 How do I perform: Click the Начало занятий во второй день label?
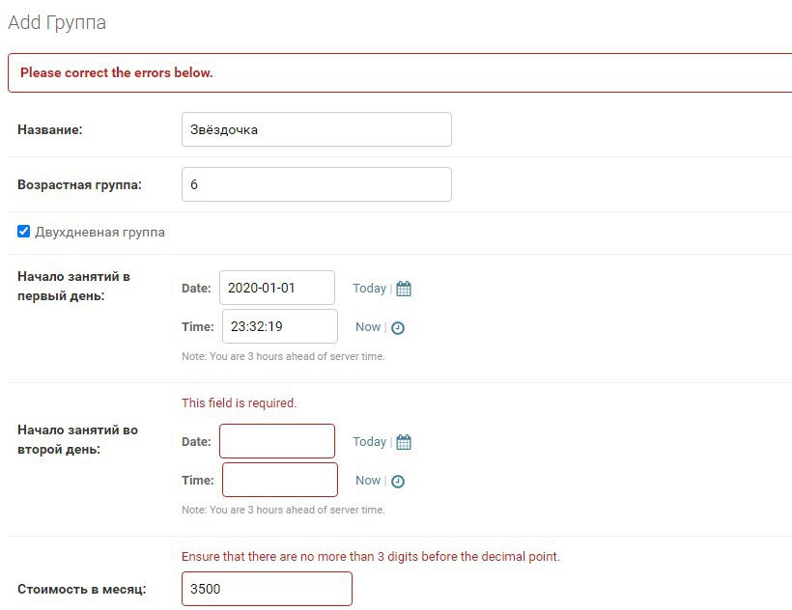78,439
